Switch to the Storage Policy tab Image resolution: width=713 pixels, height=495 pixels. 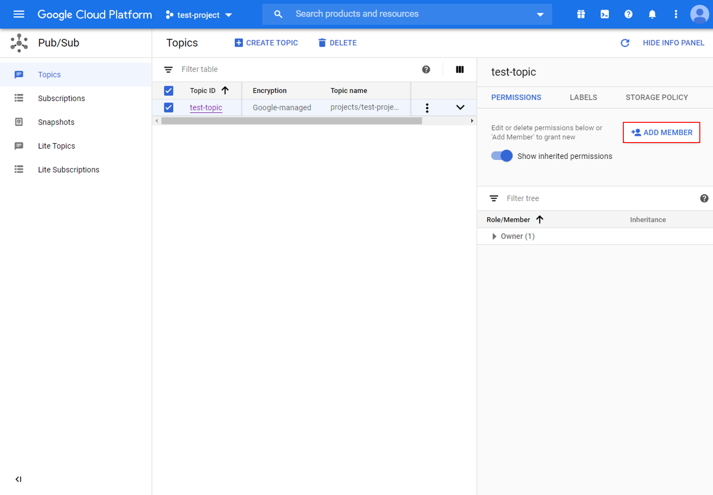coord(657,98)
